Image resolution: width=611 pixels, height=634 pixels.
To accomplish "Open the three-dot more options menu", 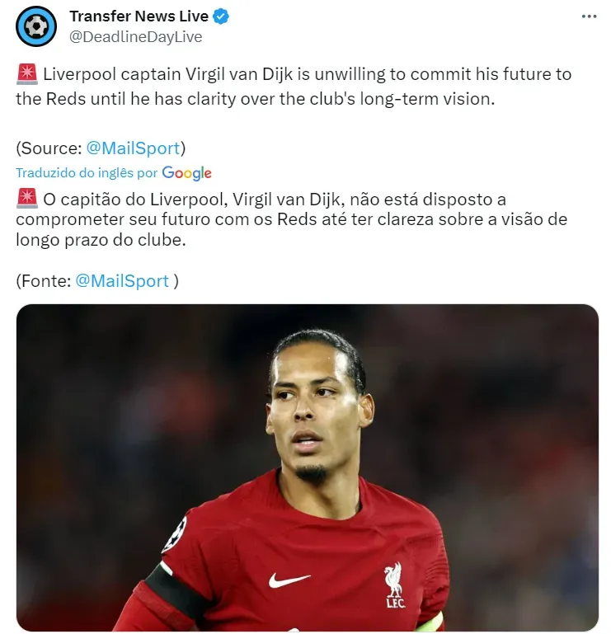I will [x=589, y=16].
